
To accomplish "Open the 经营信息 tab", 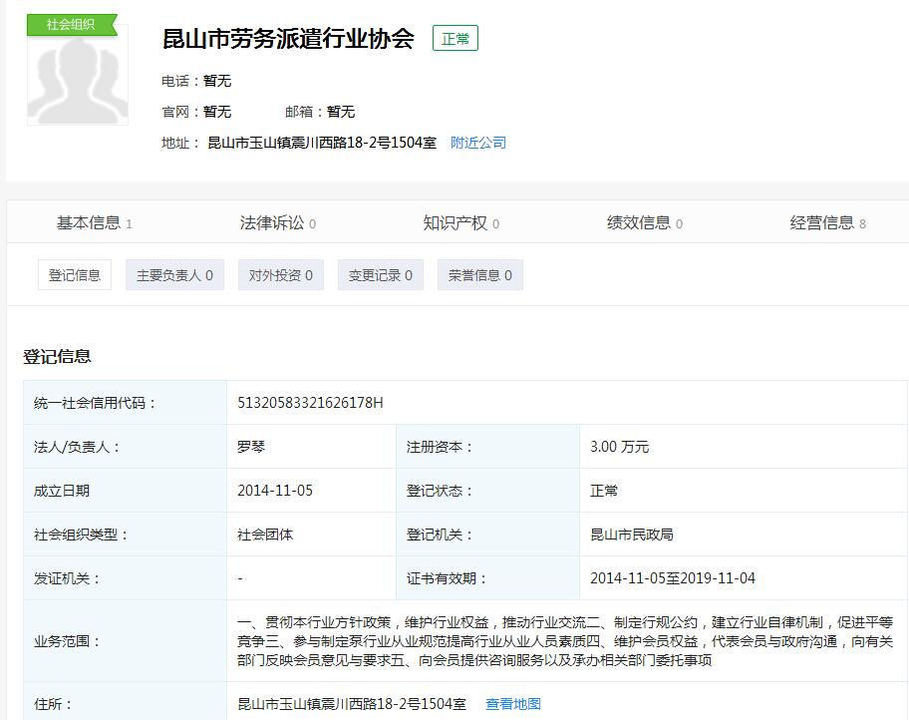I will coord(827,222).
